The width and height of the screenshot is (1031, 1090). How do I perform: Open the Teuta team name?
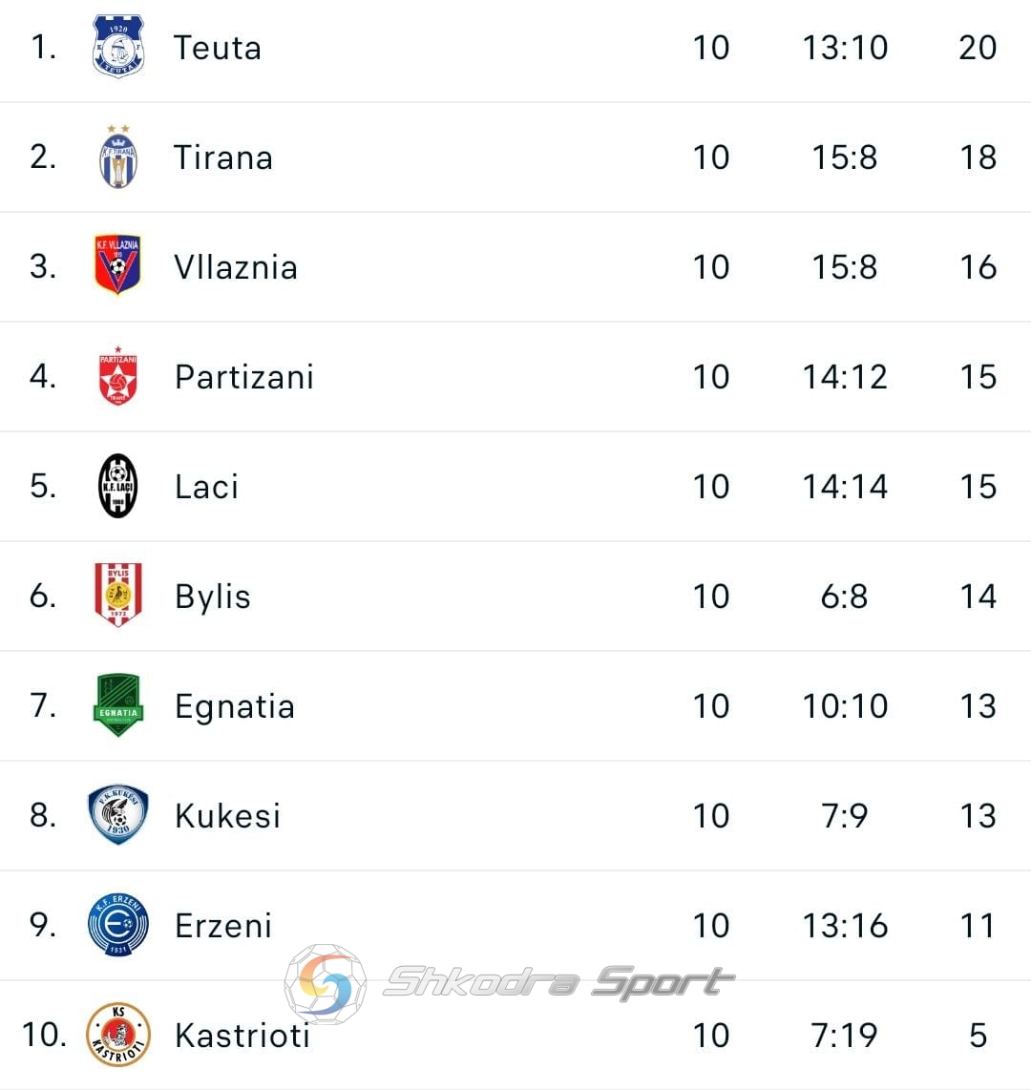[x=218, y=48]
